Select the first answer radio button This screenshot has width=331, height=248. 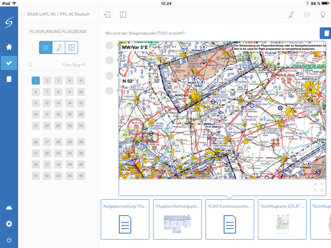(109, 45)
